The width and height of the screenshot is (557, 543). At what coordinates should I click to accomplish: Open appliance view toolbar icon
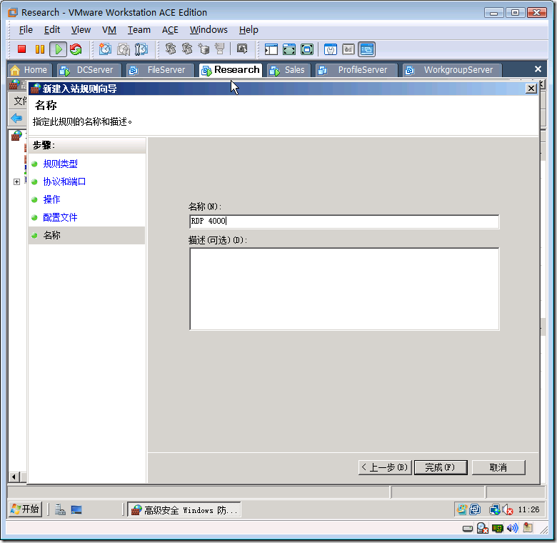click(348, 49)
